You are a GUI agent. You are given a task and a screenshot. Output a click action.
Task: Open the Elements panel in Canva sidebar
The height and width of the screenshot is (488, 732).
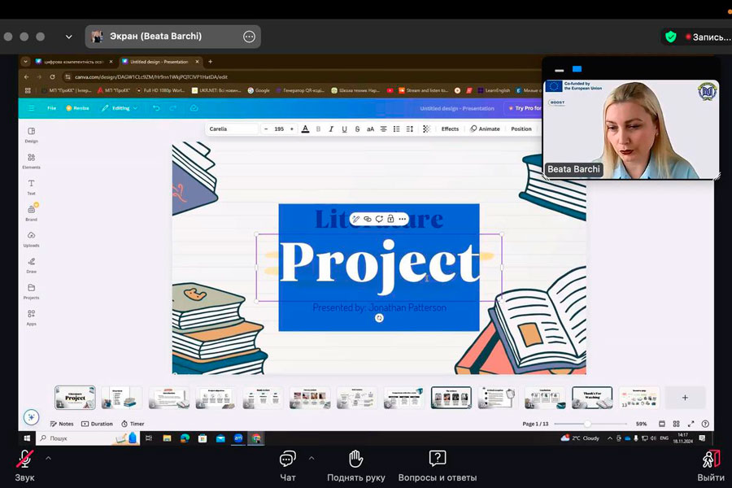pos(31,160)
